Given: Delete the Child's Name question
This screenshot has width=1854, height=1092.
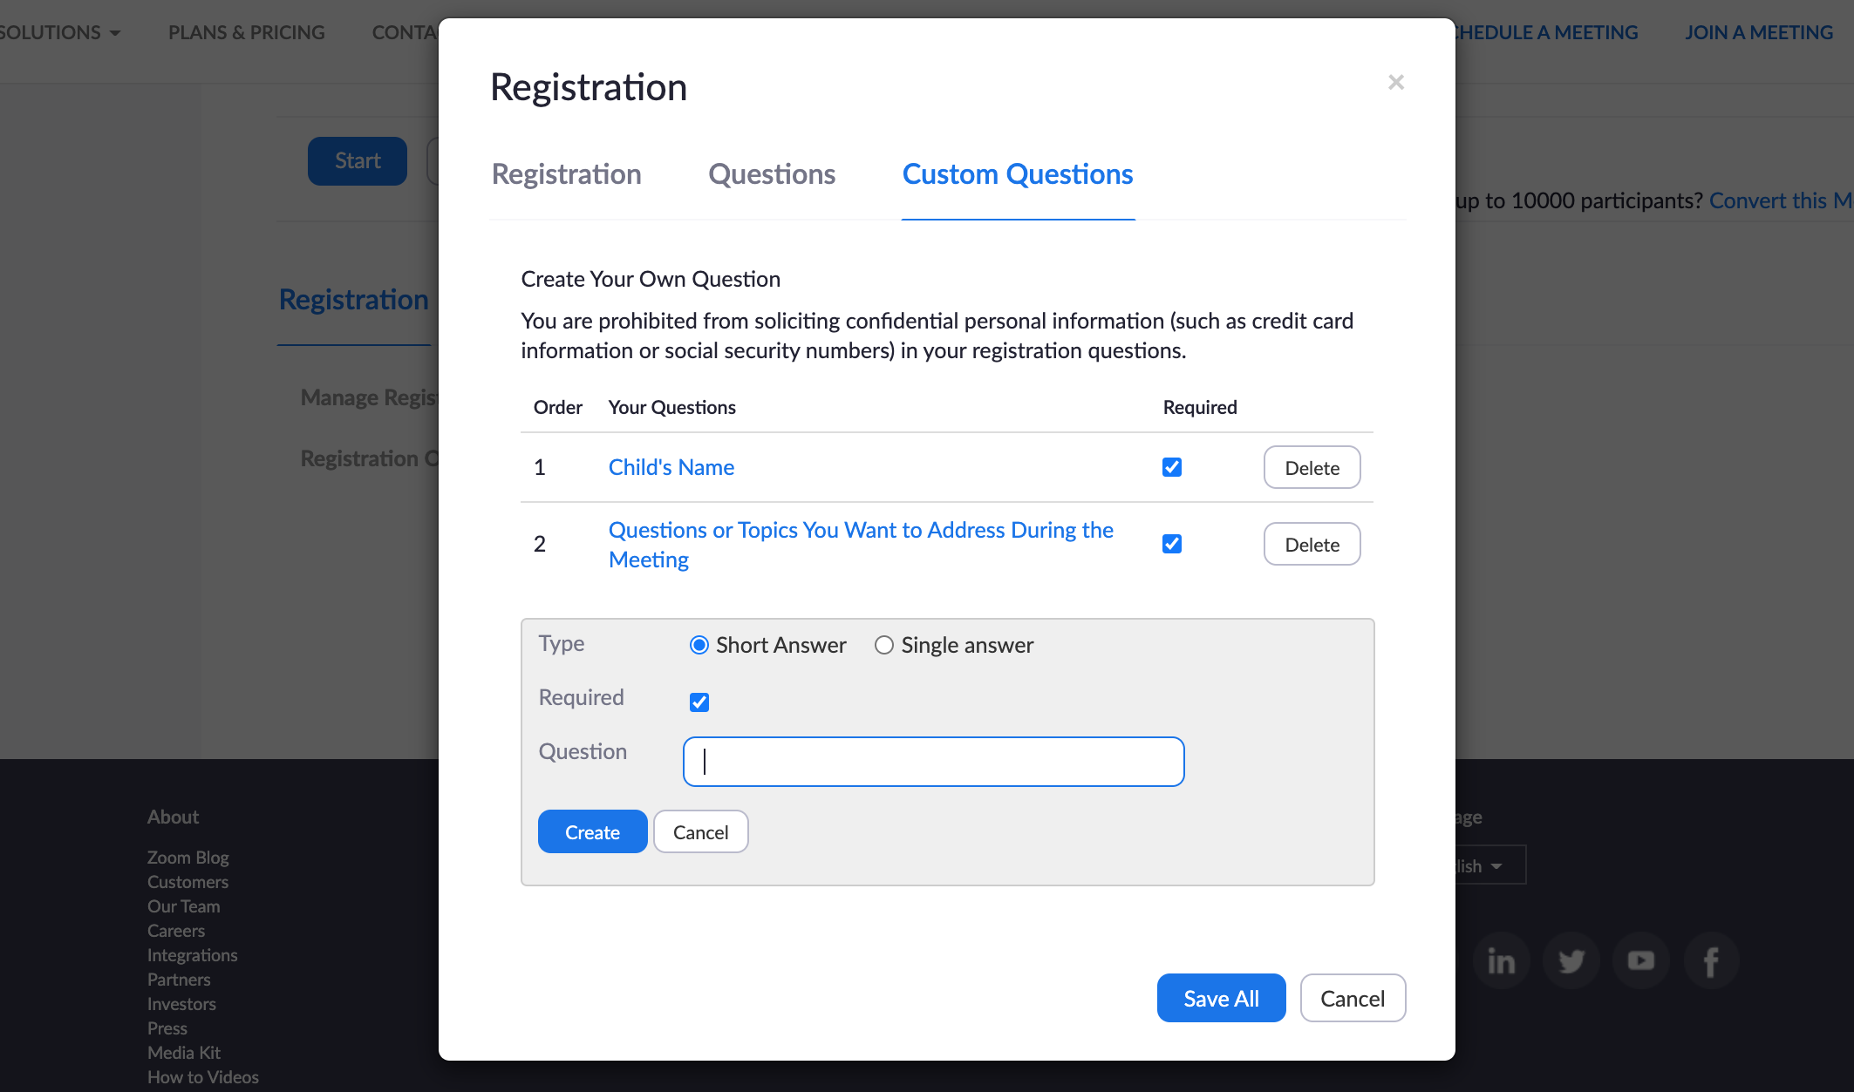Looking at the screenshot, I should (x=1312, y=467).
